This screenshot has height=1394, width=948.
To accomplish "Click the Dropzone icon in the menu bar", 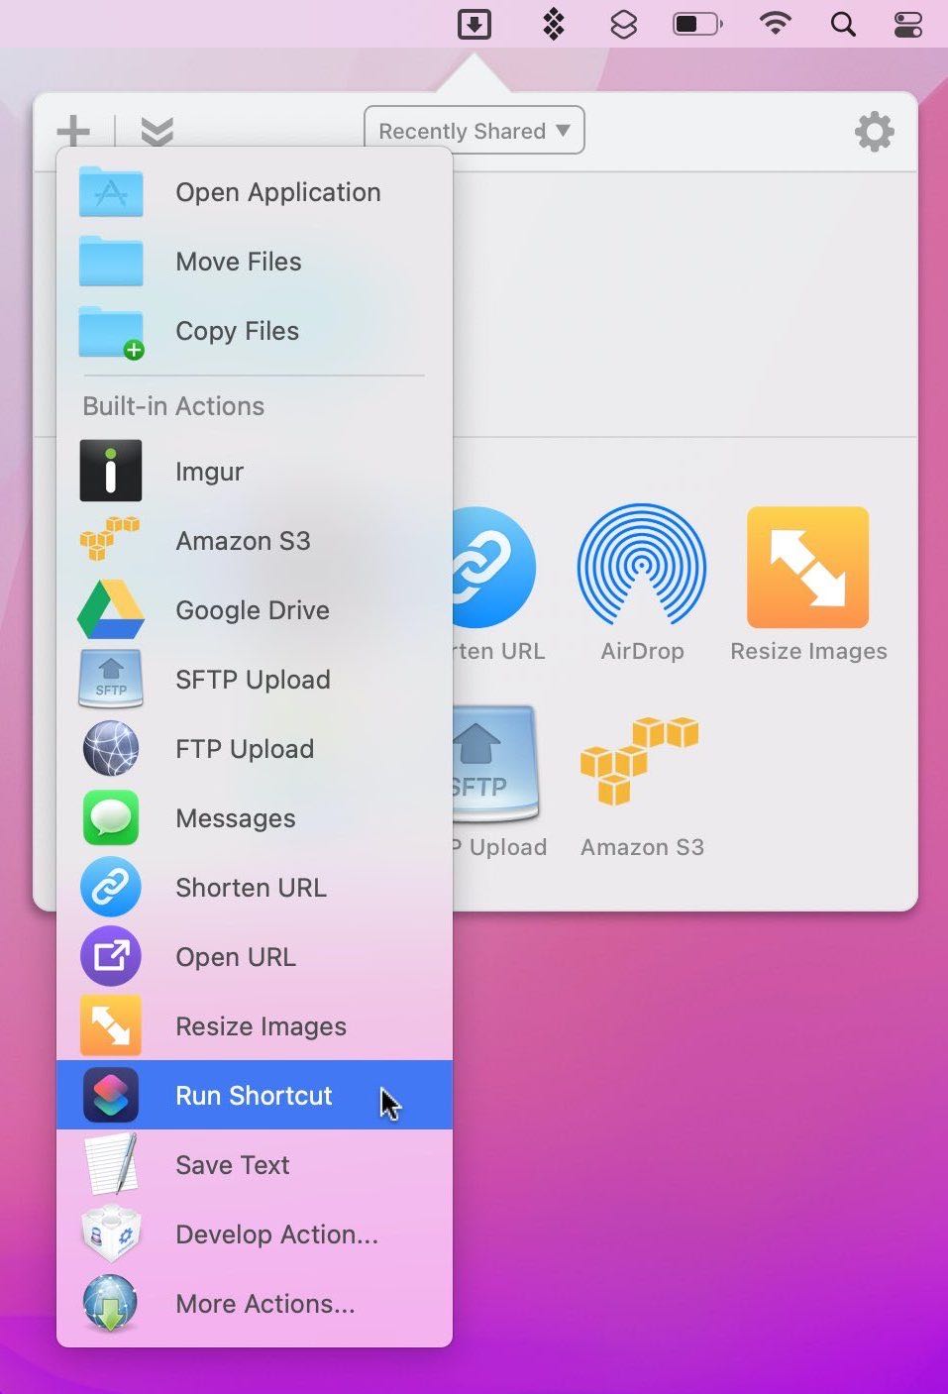I will point(474,24).
